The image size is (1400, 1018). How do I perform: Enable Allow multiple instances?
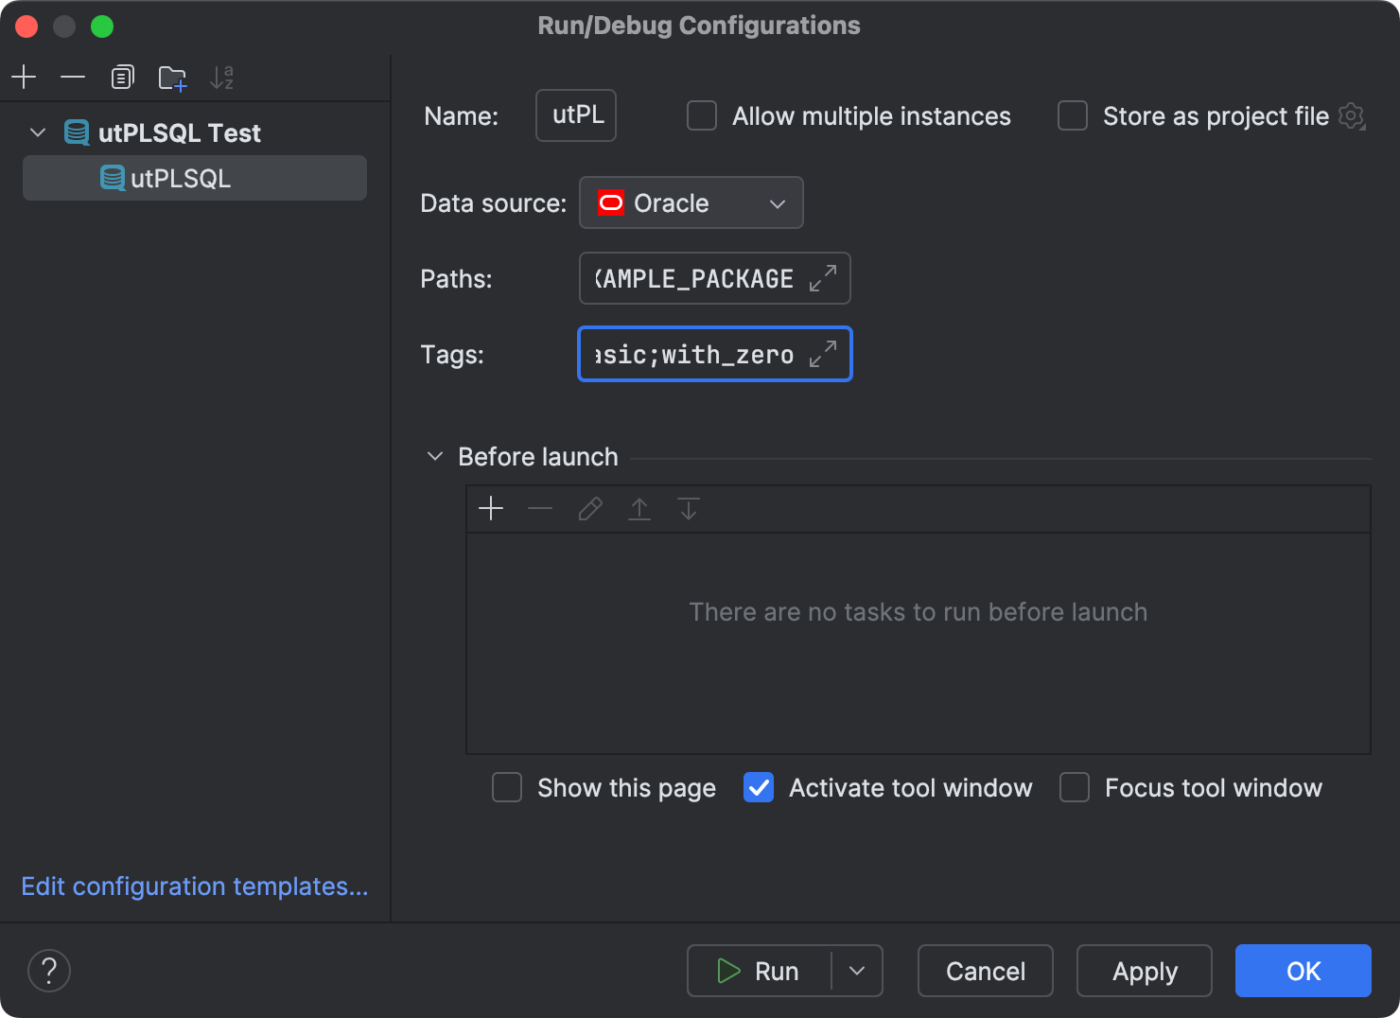click(x=701, y=115)
